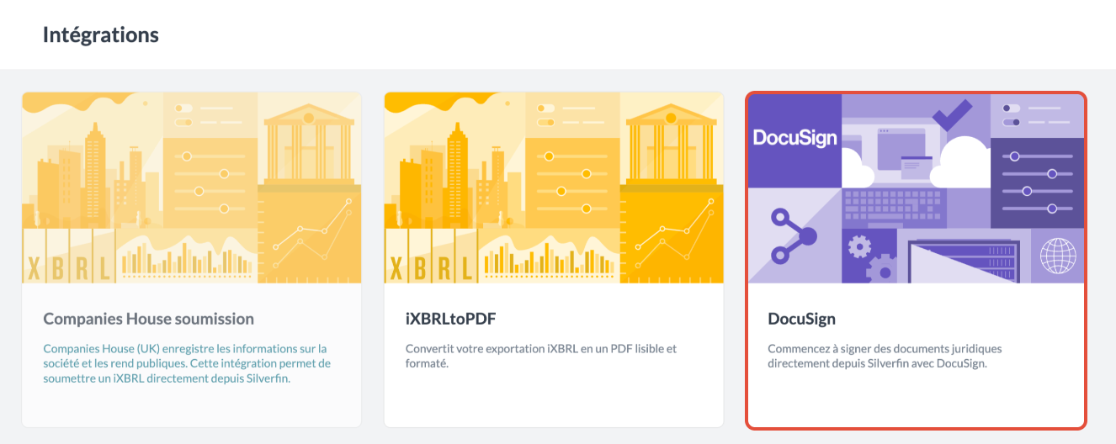
Task: Open the DocuSign integration title
Action: pyautogui.click(x=801, y=319)
